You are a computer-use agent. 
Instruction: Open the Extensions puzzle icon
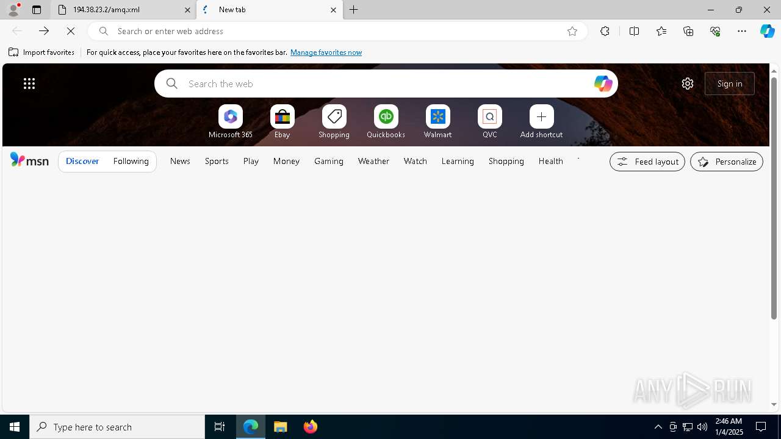pos(605,31)
